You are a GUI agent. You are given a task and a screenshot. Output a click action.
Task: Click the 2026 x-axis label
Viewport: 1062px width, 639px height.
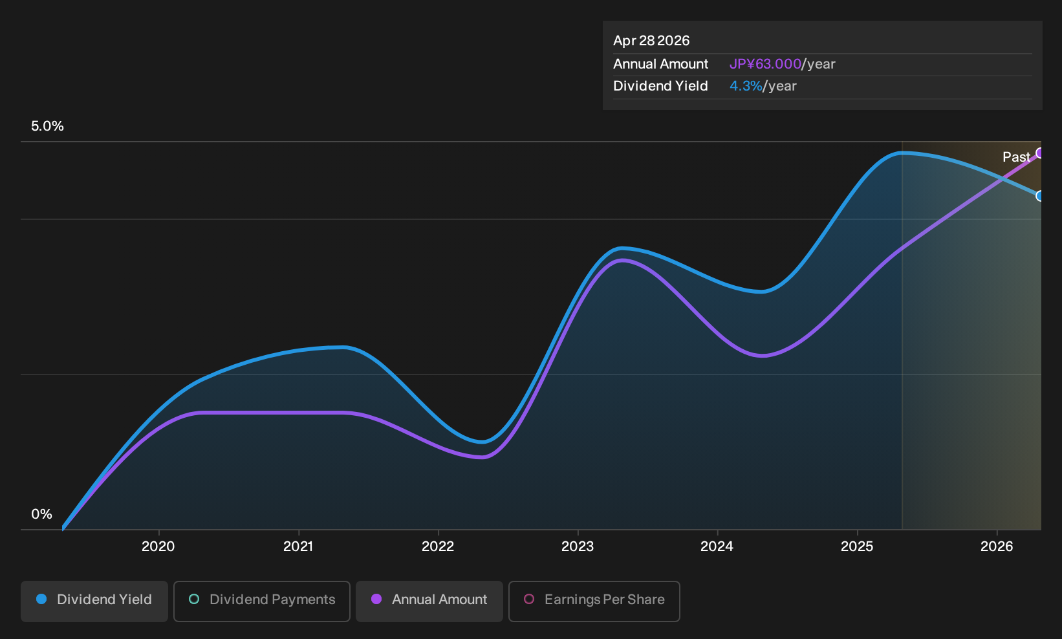[x=997, y=547]
